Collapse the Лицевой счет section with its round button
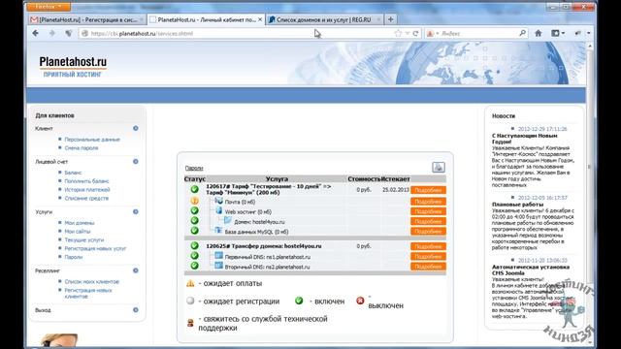 136,162
